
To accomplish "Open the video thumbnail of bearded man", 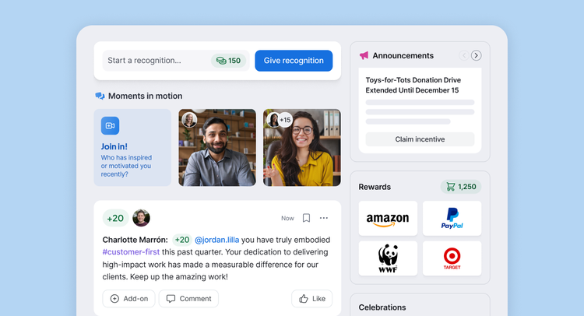I will (217, 147).
